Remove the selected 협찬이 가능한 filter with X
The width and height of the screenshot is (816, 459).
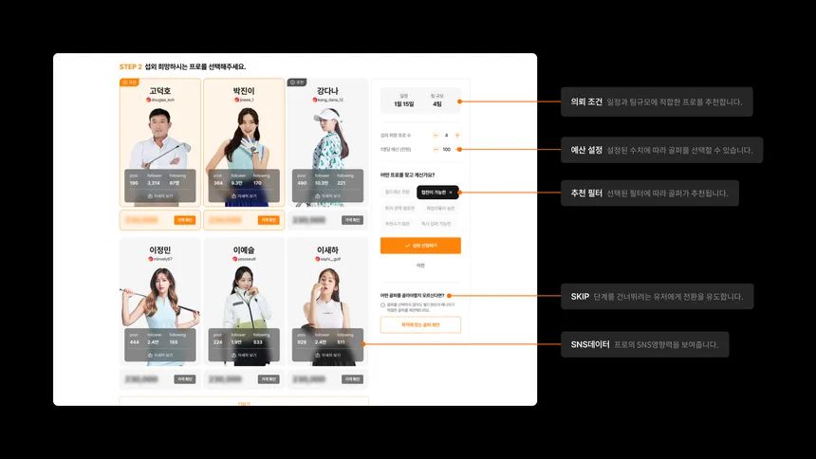[451, 193]
